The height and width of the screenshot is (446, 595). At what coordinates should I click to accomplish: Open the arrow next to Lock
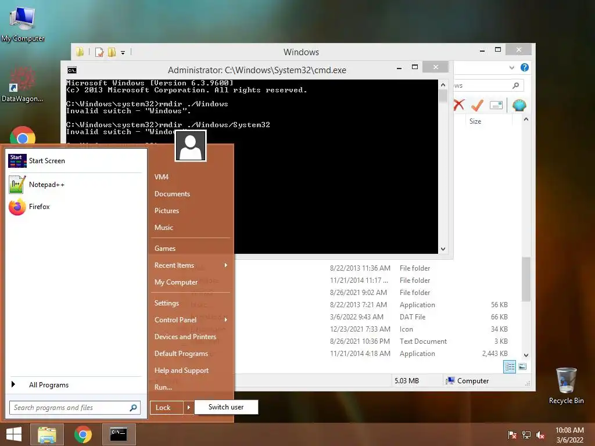[188, 408]
